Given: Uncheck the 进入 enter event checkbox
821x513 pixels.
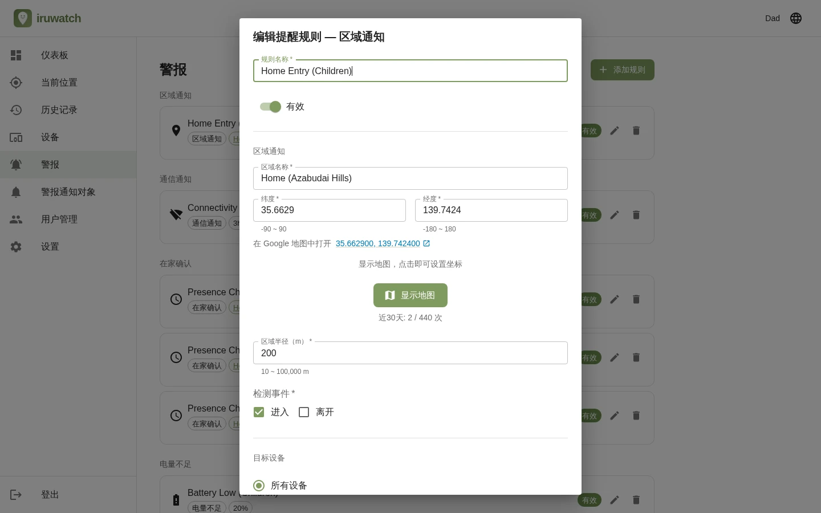Looking at the screenshot, I should (x=259, y=412).
